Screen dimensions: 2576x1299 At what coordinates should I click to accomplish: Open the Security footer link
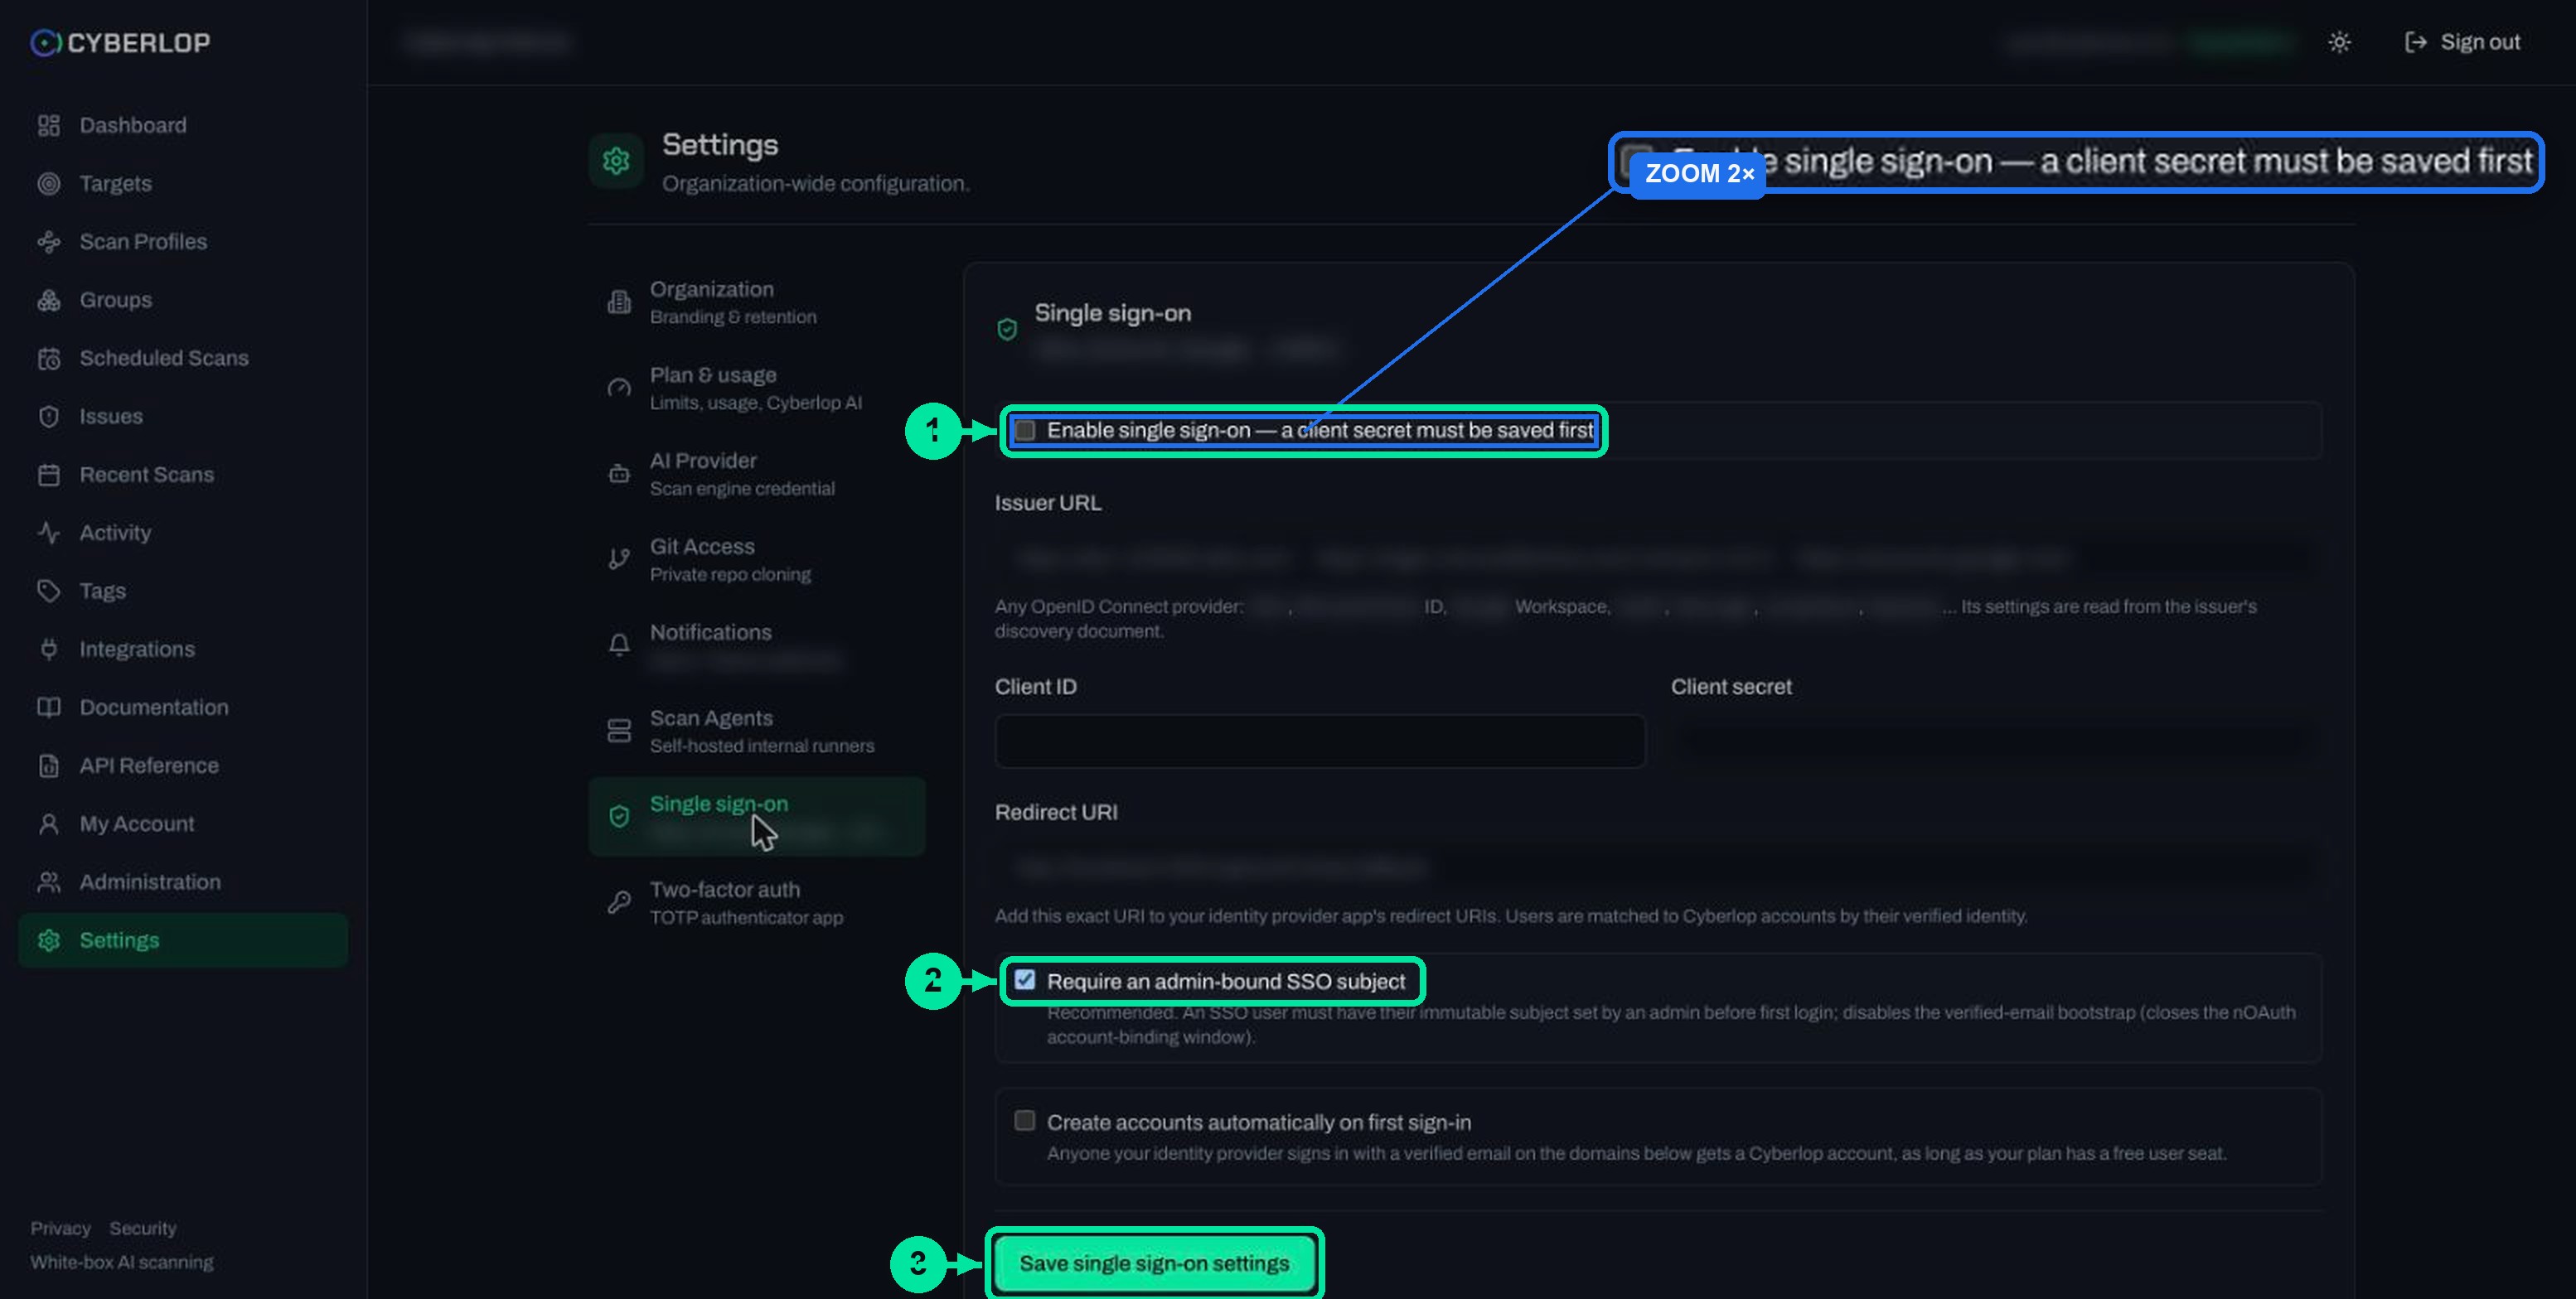pos(143,1228)
